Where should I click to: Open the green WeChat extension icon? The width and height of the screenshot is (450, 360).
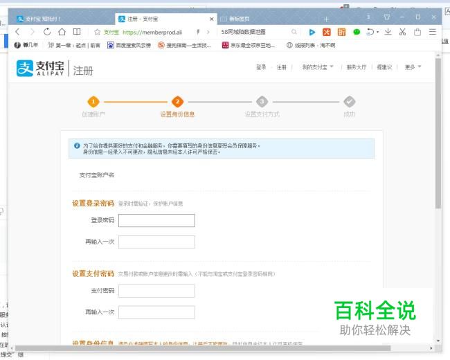click(x=357, y=32)
